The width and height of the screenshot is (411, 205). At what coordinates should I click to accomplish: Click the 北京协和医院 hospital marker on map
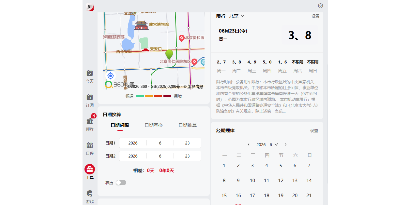point(182,38)
